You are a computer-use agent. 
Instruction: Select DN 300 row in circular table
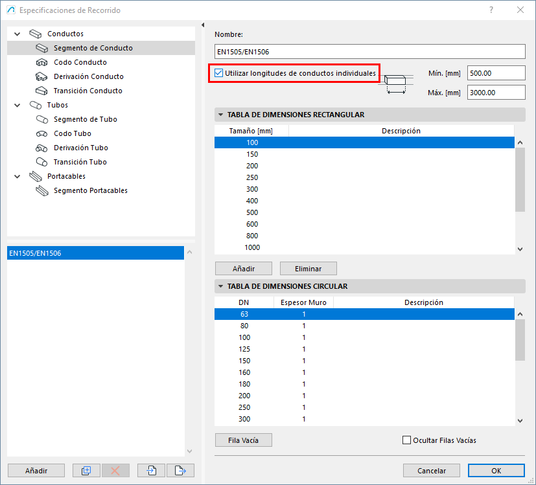pyautogui.click(x=364, y=419)
